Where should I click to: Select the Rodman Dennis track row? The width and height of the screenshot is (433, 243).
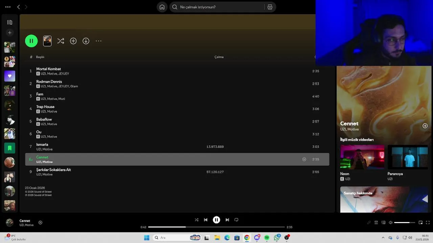[x=177, y=84]
